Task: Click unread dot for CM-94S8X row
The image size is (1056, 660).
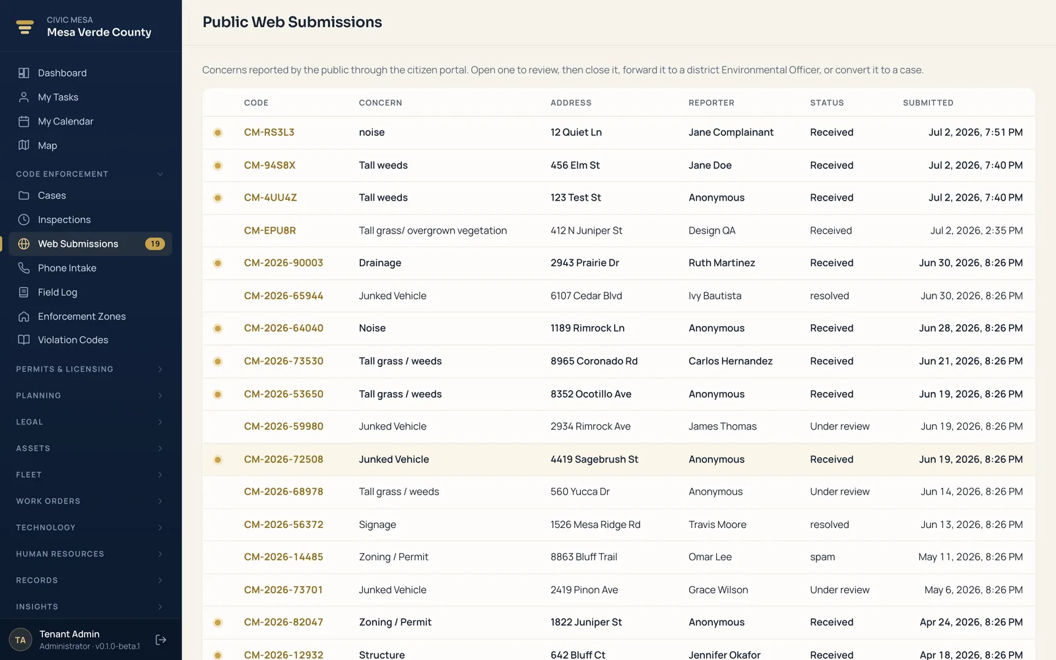Action: 218,166
